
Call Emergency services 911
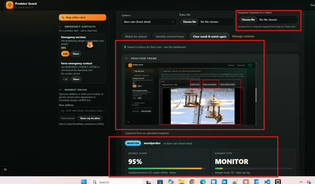(65, 54)
